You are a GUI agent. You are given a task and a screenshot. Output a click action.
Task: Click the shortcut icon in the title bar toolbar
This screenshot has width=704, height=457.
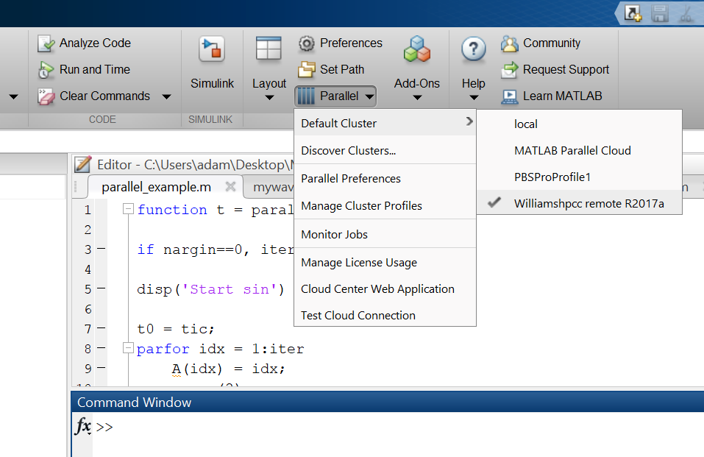(x=633, y=13)
